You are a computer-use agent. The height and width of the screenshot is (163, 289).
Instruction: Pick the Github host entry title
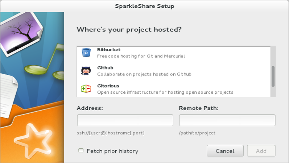click(105, 68)
